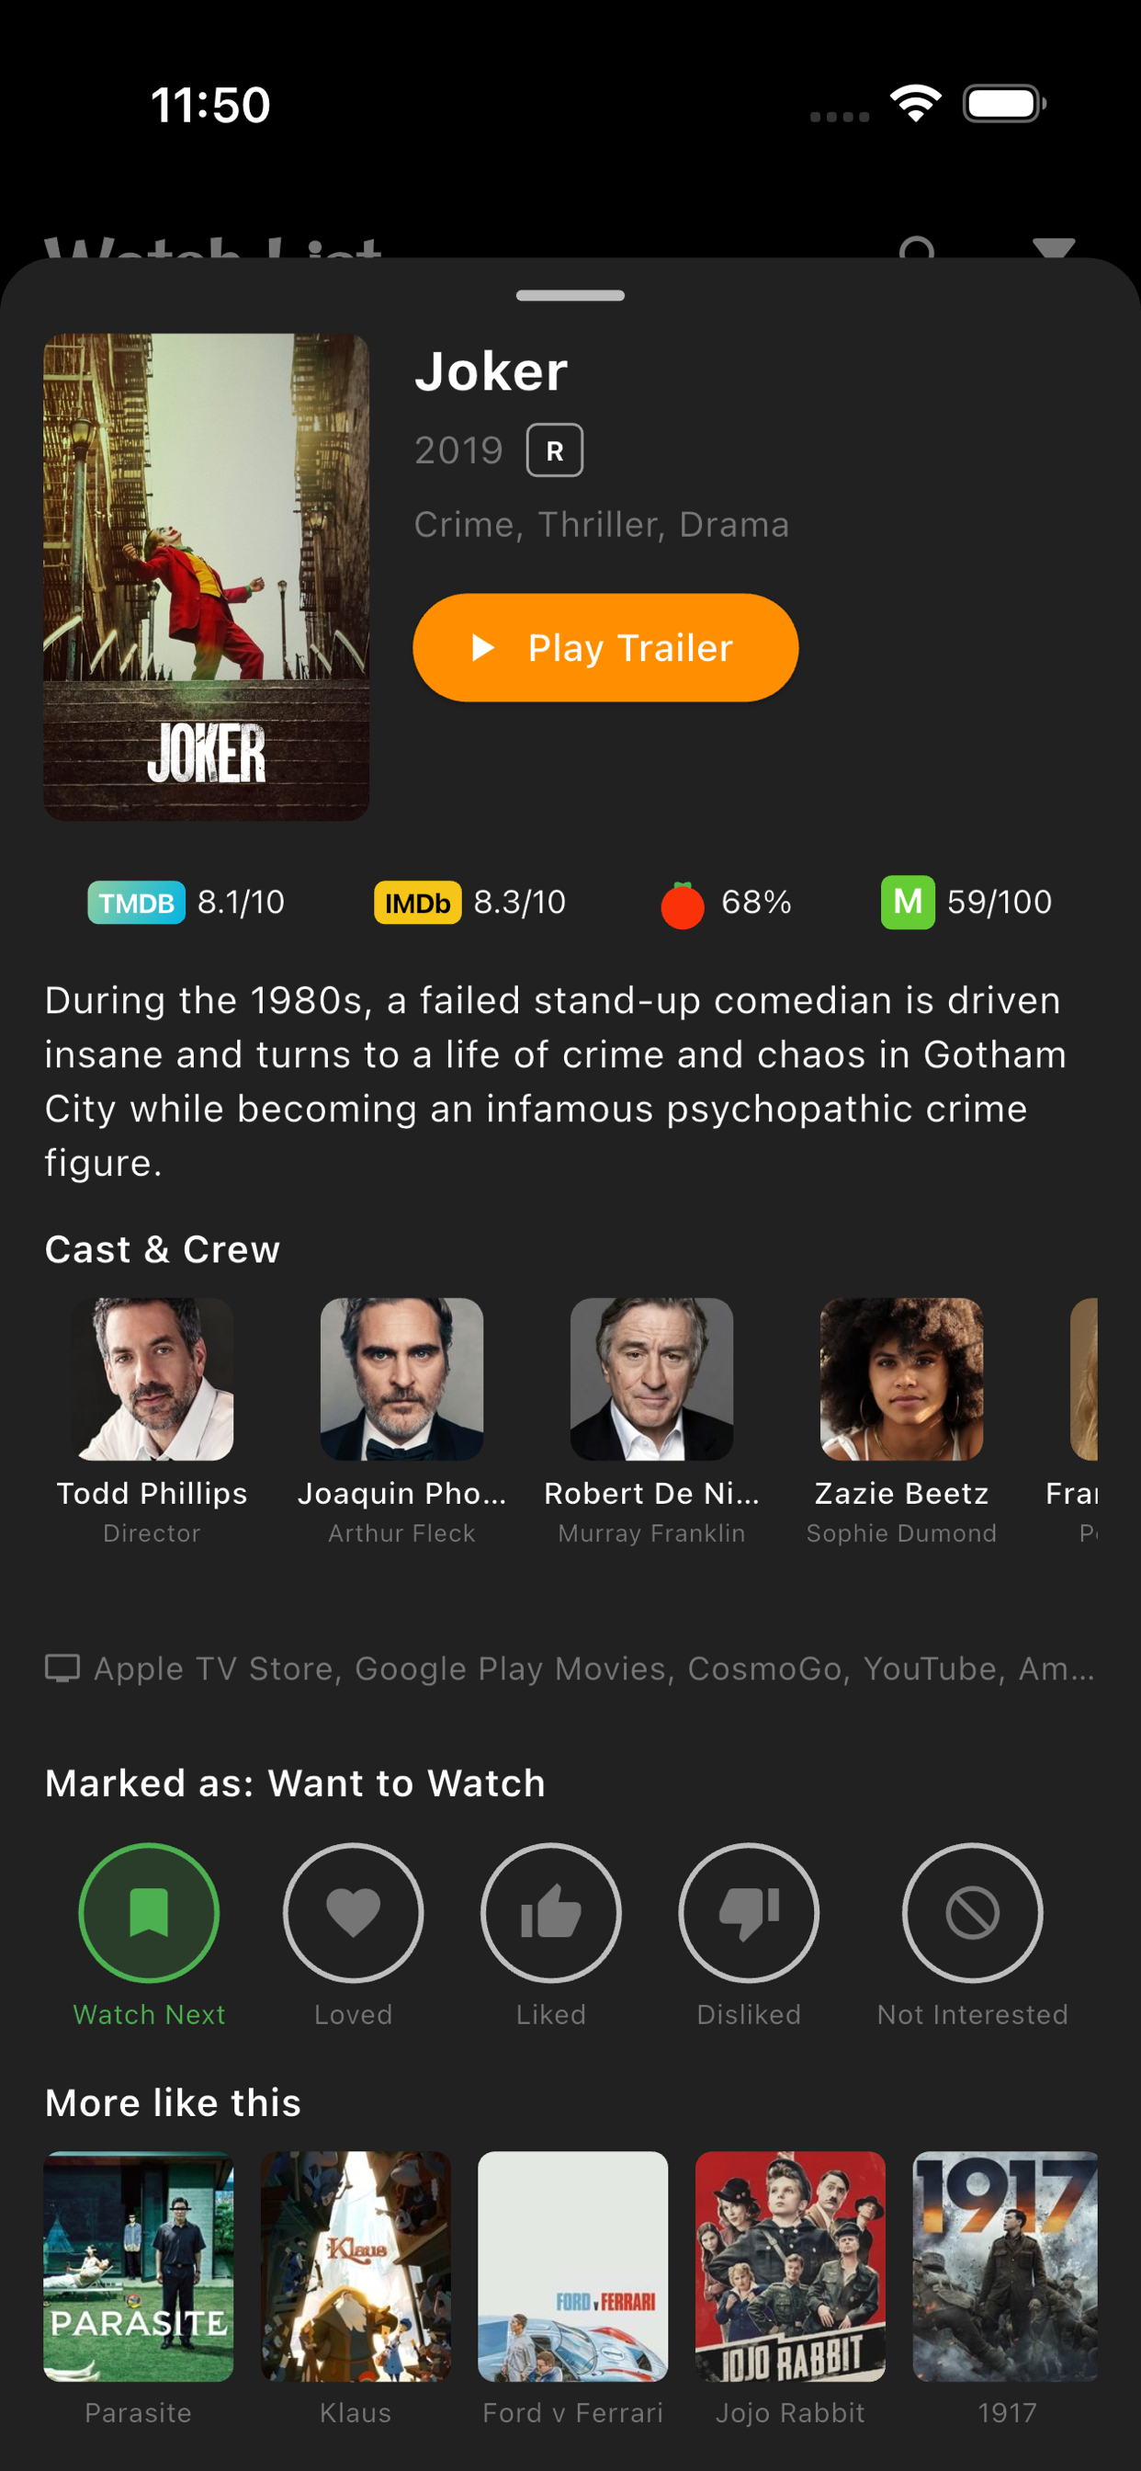Tap the streaming providers TV icon
Viewport: 1141px width, 2471px height.
tap(62, 1669)
